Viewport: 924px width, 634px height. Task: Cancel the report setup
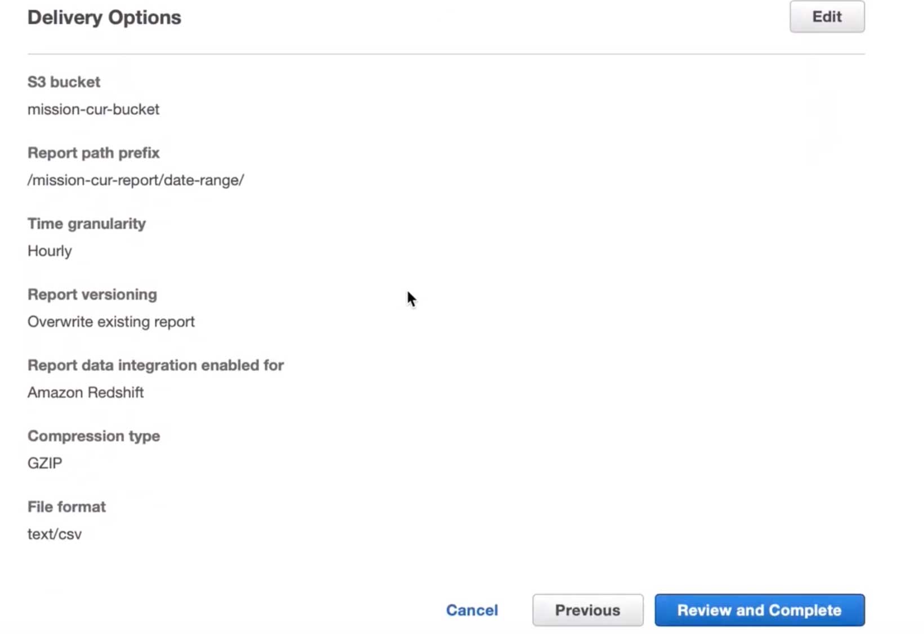tap(472, 610)
